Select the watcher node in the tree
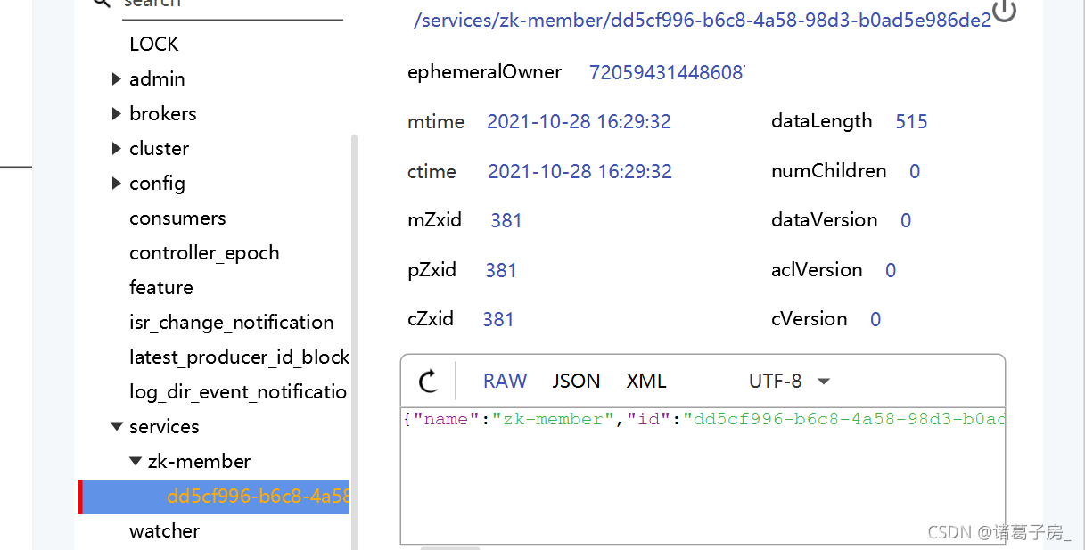 [165, 530]
